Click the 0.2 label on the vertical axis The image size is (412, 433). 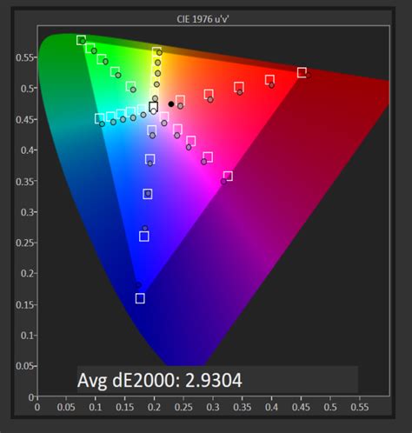(27, 273)
